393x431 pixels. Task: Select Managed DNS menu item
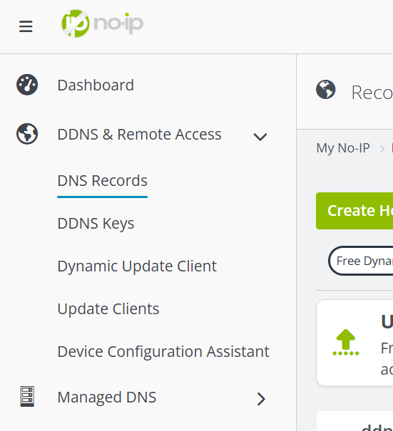(x=107, y=398)
